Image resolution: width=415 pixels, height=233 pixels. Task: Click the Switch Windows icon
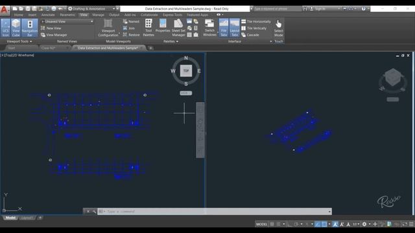[209, 28]
